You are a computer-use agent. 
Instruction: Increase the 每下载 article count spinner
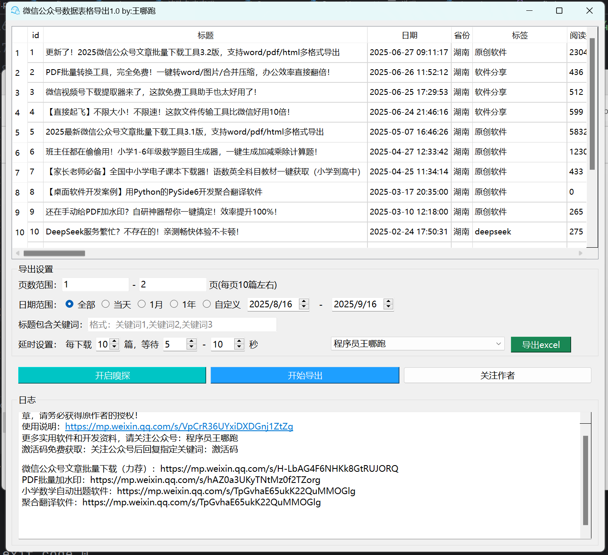[x=114, y=342]
